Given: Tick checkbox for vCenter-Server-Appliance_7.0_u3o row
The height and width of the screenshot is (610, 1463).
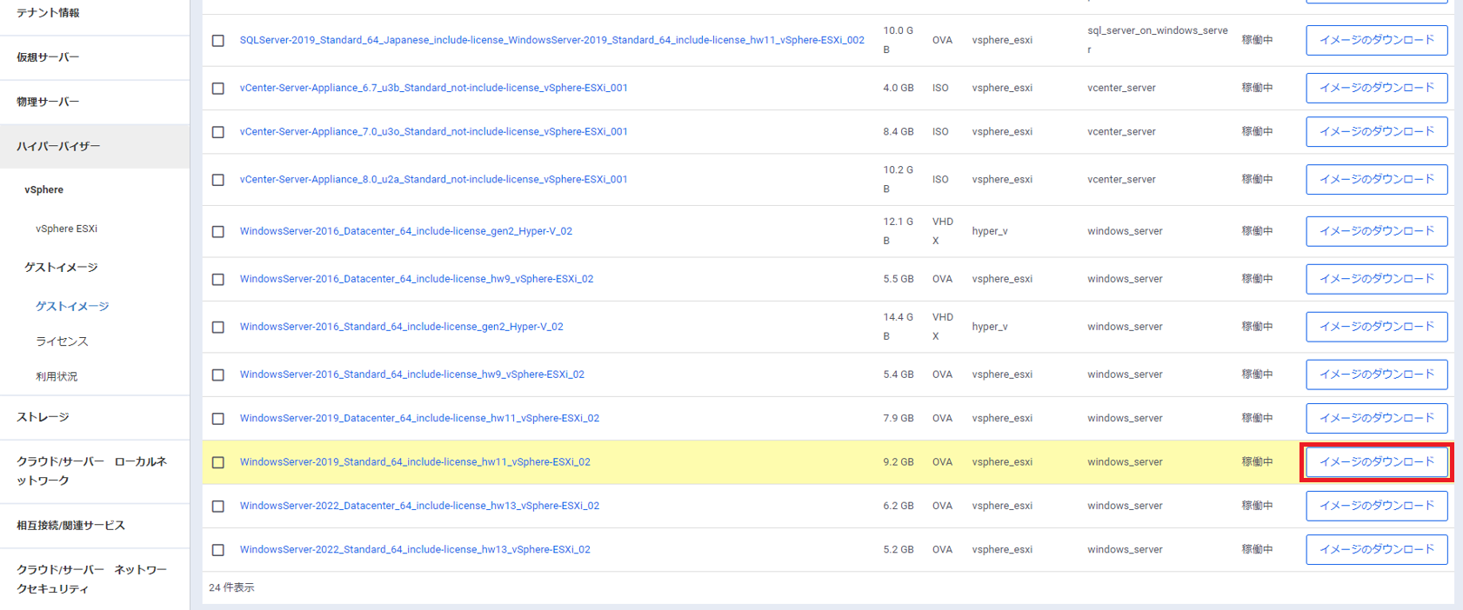Looking at the screenshot, I should 218,132.
